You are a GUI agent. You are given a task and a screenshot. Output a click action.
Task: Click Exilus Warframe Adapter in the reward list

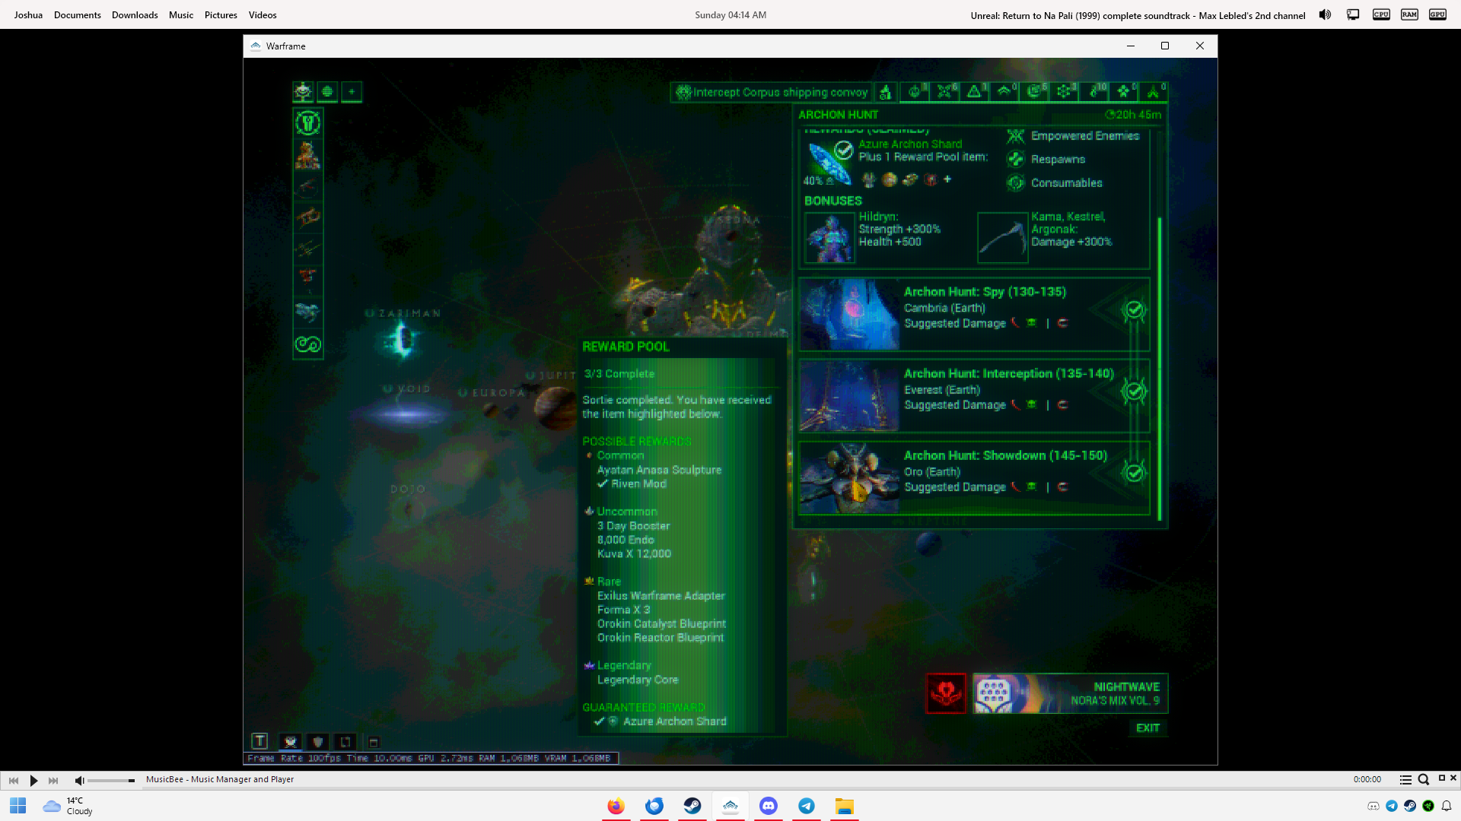tap(661, 596)
